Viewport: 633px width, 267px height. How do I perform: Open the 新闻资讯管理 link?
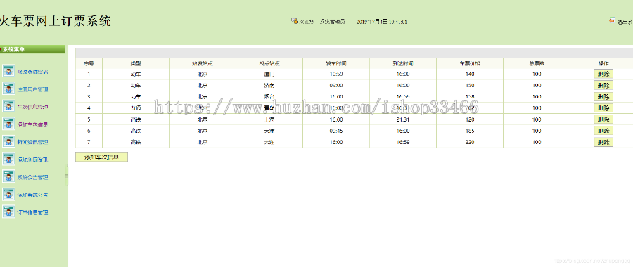coord(32,142)
